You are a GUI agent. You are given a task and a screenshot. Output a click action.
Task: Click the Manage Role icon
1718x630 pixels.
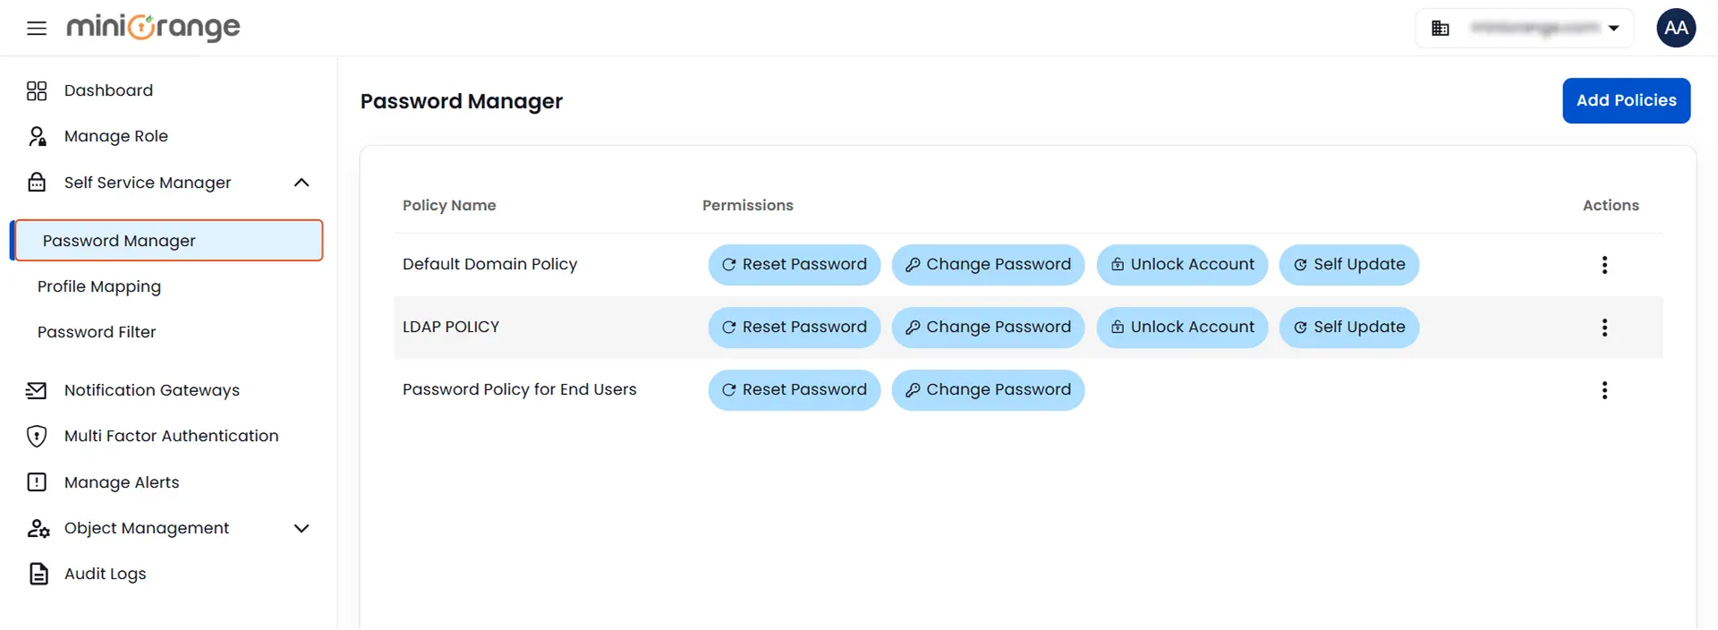point(37,135)
